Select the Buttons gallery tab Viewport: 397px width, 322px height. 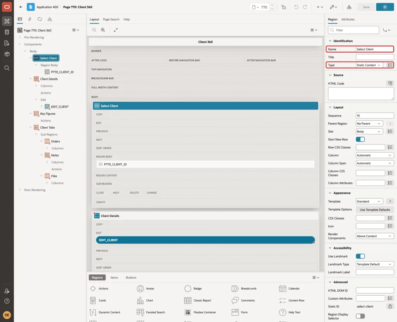click(x=131, y=277)
